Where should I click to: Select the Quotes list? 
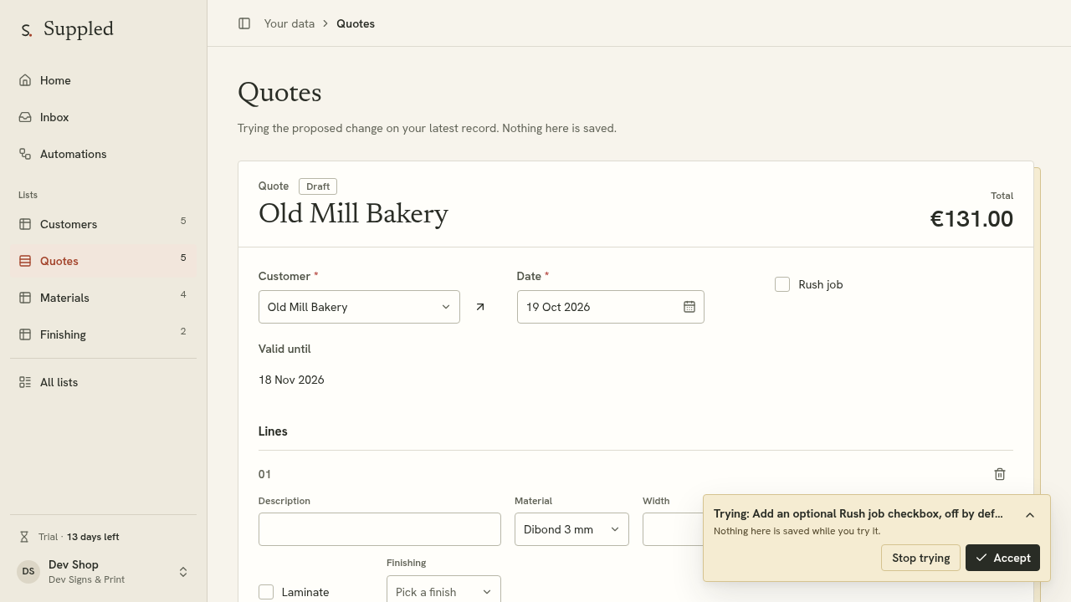pyautogui.click(x=103, y=261)
